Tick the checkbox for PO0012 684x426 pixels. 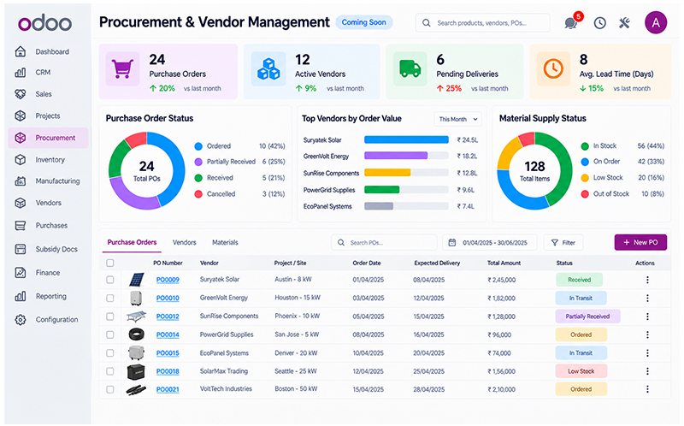coord(110,317)
